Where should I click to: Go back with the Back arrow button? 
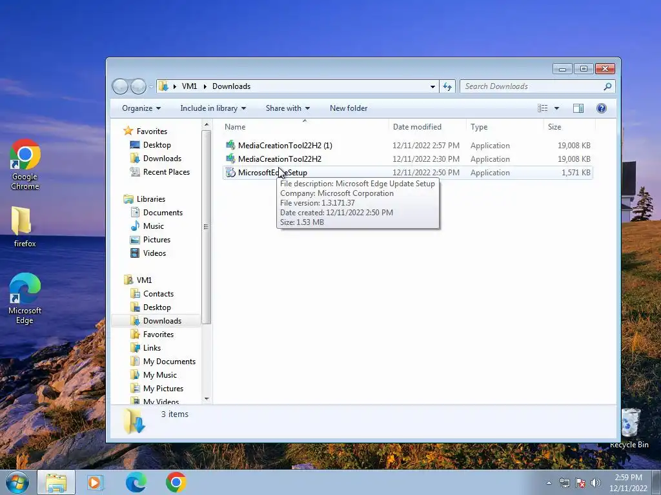(120, 86)
